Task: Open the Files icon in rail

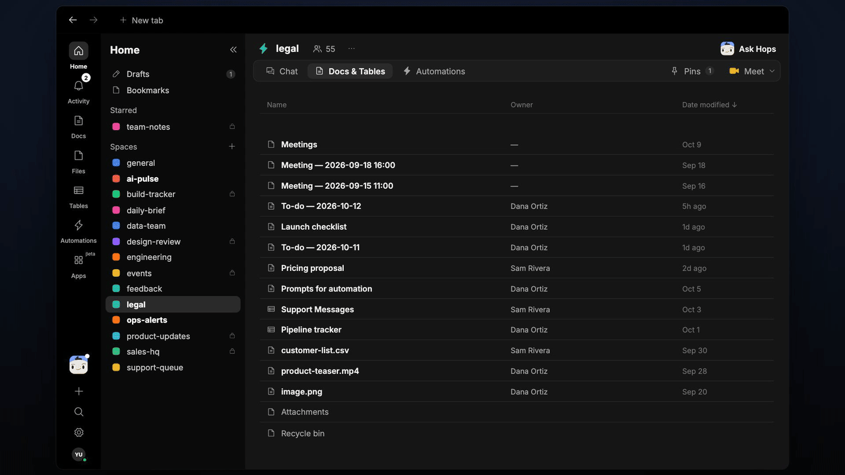Action: point(79,155)
